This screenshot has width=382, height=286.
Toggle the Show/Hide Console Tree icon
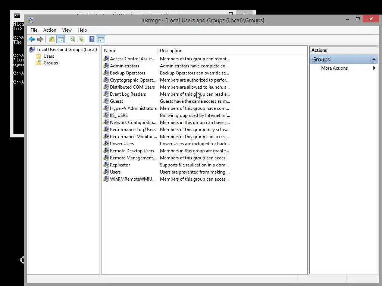(61, 39)
